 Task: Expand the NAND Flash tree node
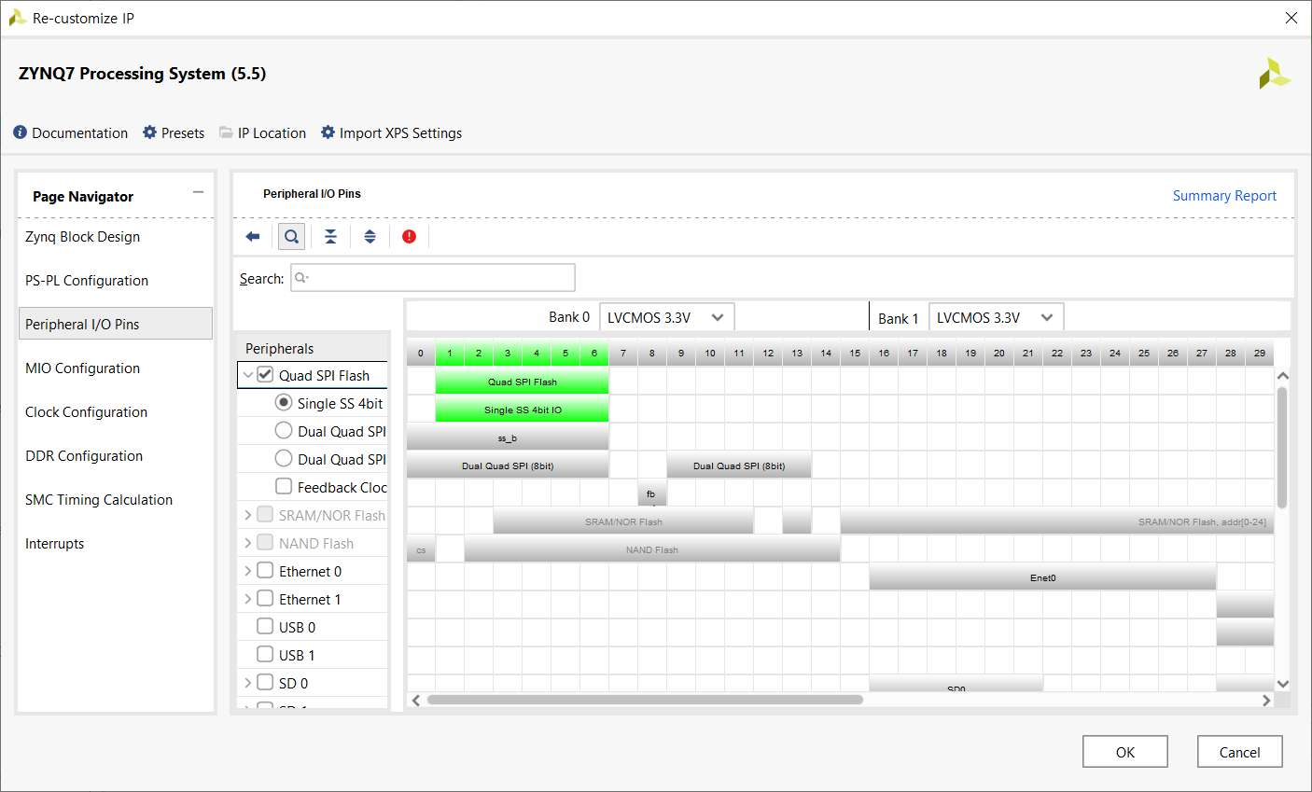click(x=247, y=543)
